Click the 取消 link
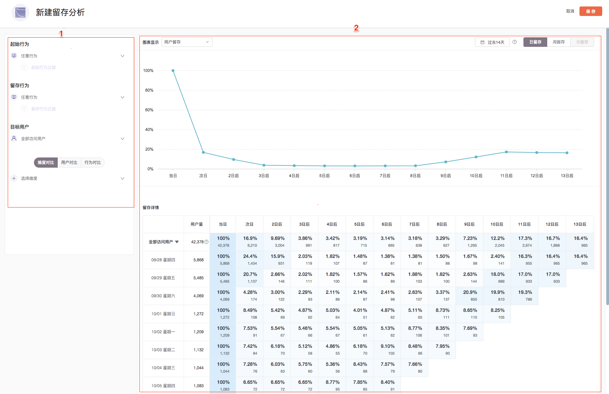The height and width of the screenshot is (394, 609). (570, 11)
